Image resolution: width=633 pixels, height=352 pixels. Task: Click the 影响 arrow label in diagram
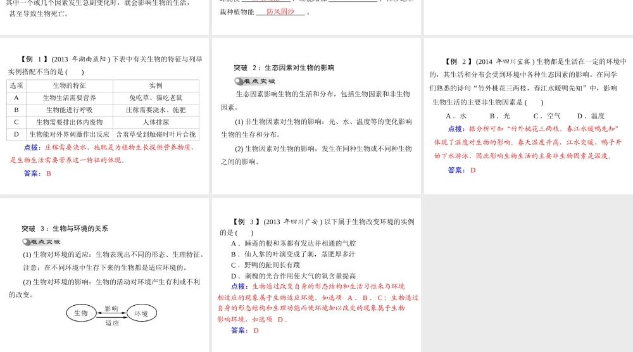pos(111,308)
